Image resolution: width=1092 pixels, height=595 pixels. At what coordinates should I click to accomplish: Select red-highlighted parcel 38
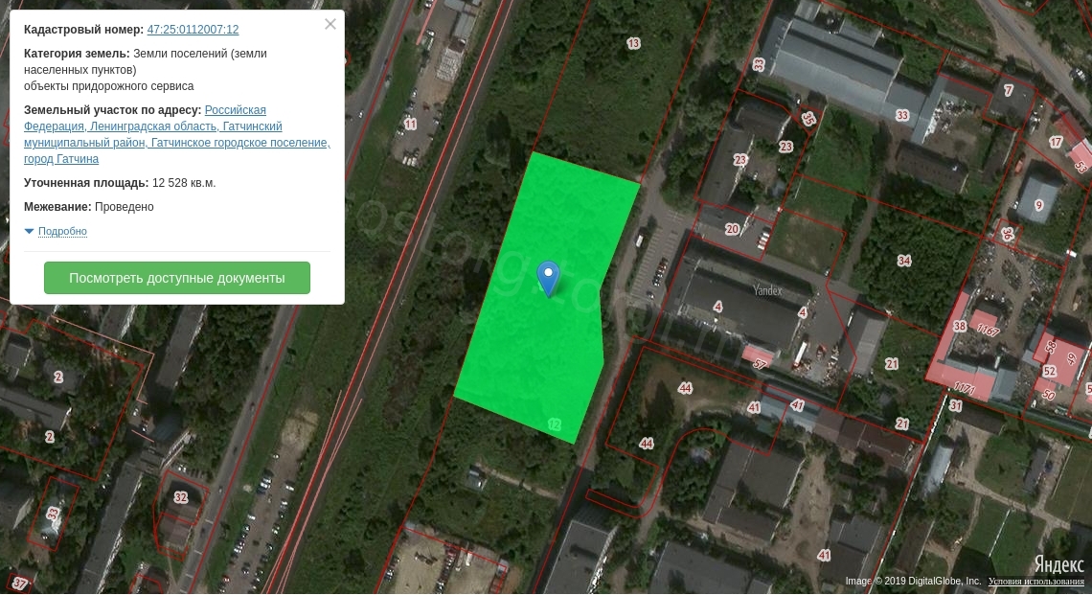tap(960, 327)
